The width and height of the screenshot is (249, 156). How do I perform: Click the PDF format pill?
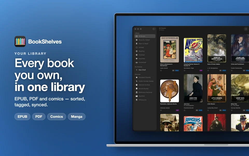39,116
